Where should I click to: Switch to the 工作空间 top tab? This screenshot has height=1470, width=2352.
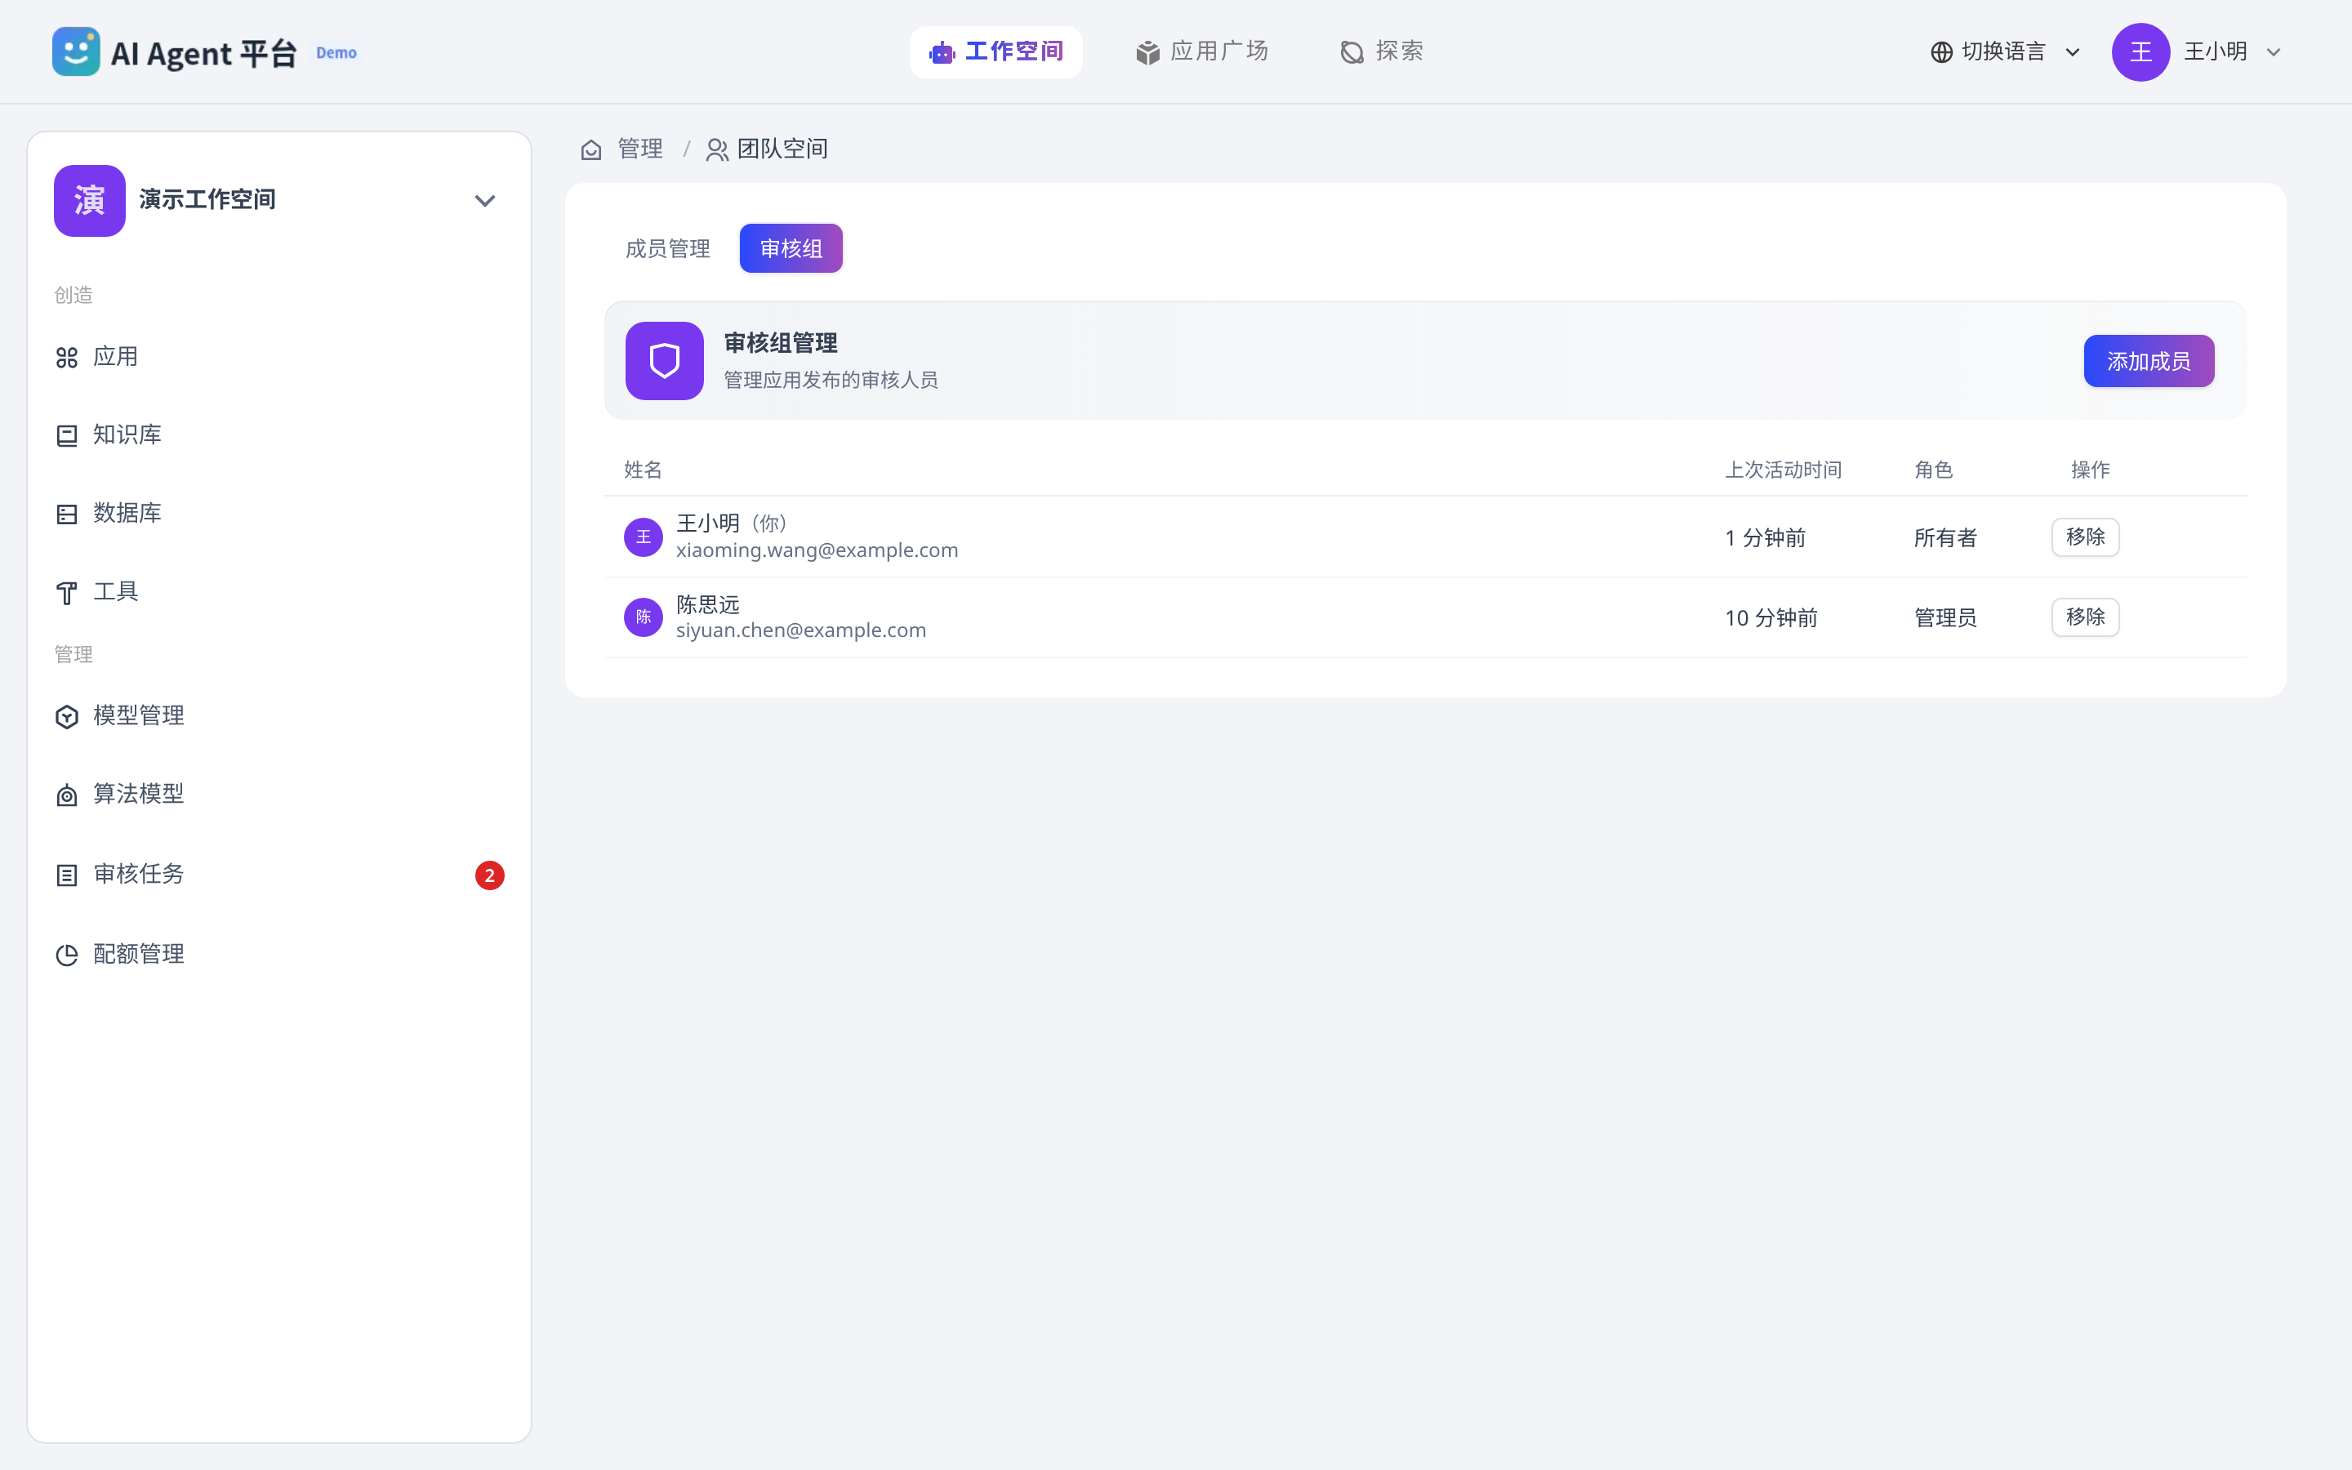coord(996,52)
